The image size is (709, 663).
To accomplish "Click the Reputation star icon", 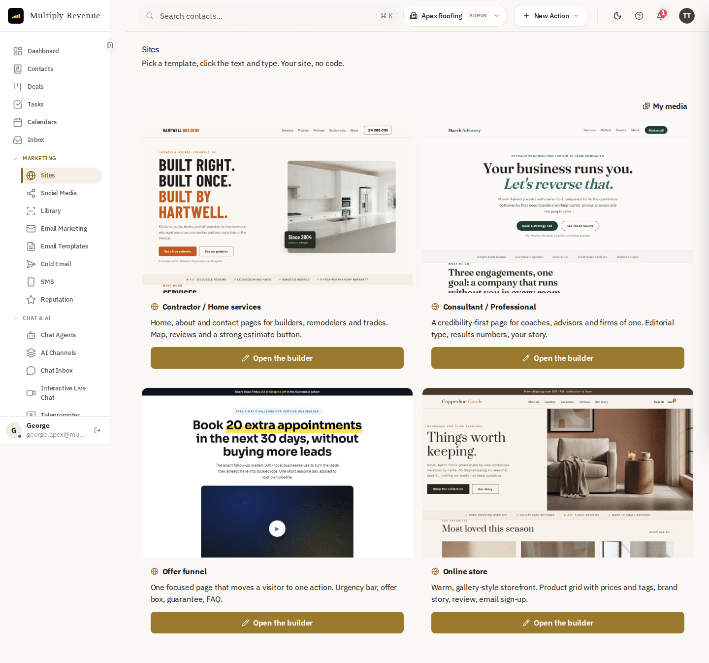I will (31, 300).
